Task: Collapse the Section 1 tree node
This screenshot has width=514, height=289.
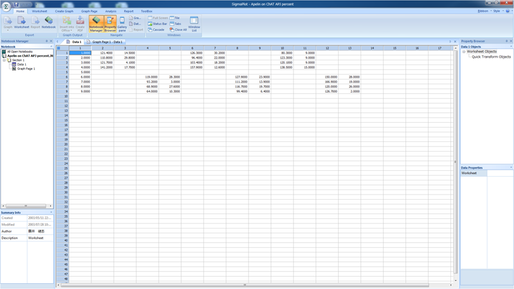Action: pos(4,60)
